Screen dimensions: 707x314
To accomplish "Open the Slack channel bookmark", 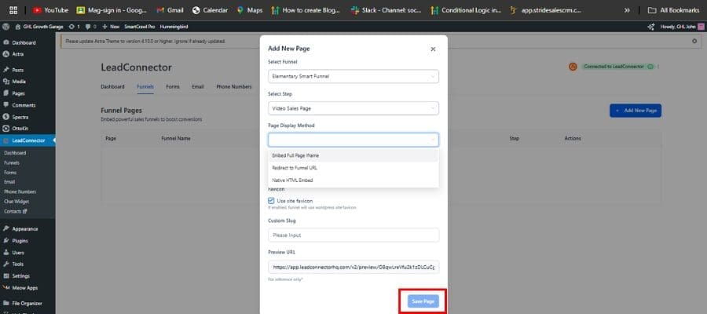I will (386, 10).
